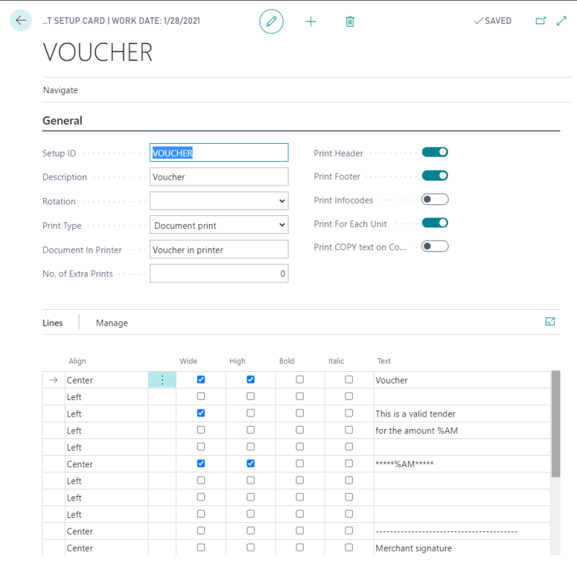This screenshot has width=577, height=564.
Task: Click in the Description field
Action: click(219, 177)
